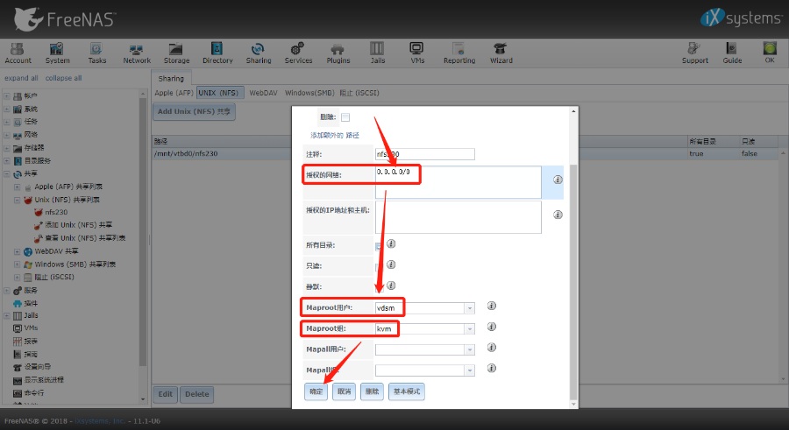This screenshot has width=789, height=430.
Task: Click the 添加额外的 路径 link
Action: click(335, 135)
